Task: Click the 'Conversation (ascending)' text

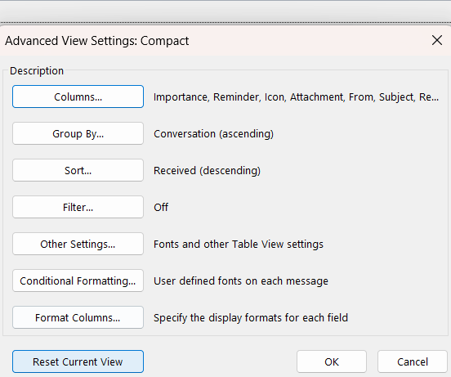Action: (213, 134)
